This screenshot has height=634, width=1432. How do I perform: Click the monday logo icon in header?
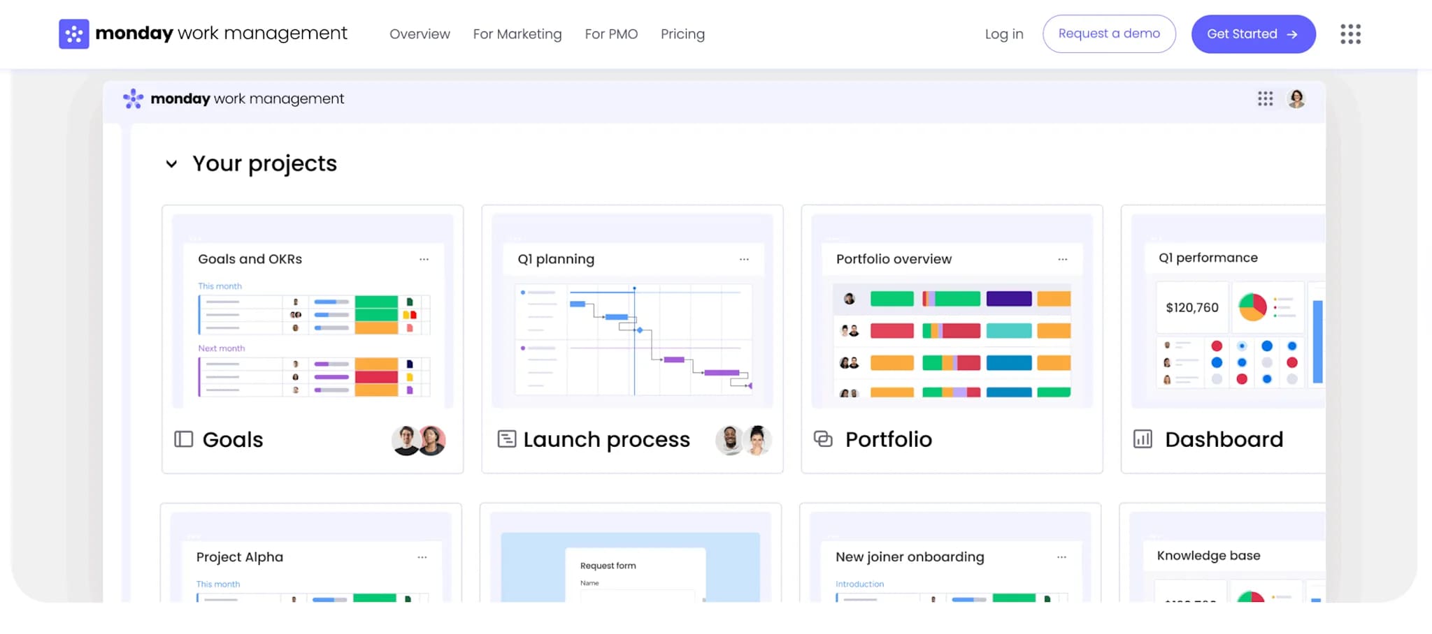[x=74, y=34]
